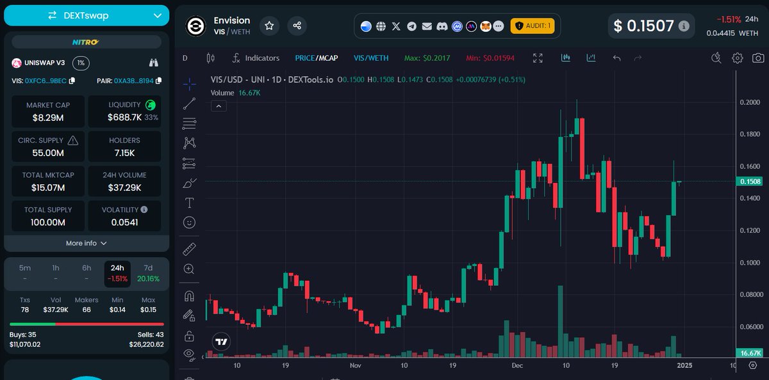
Task: Open the email contact icon
Action: pos(427,26)
